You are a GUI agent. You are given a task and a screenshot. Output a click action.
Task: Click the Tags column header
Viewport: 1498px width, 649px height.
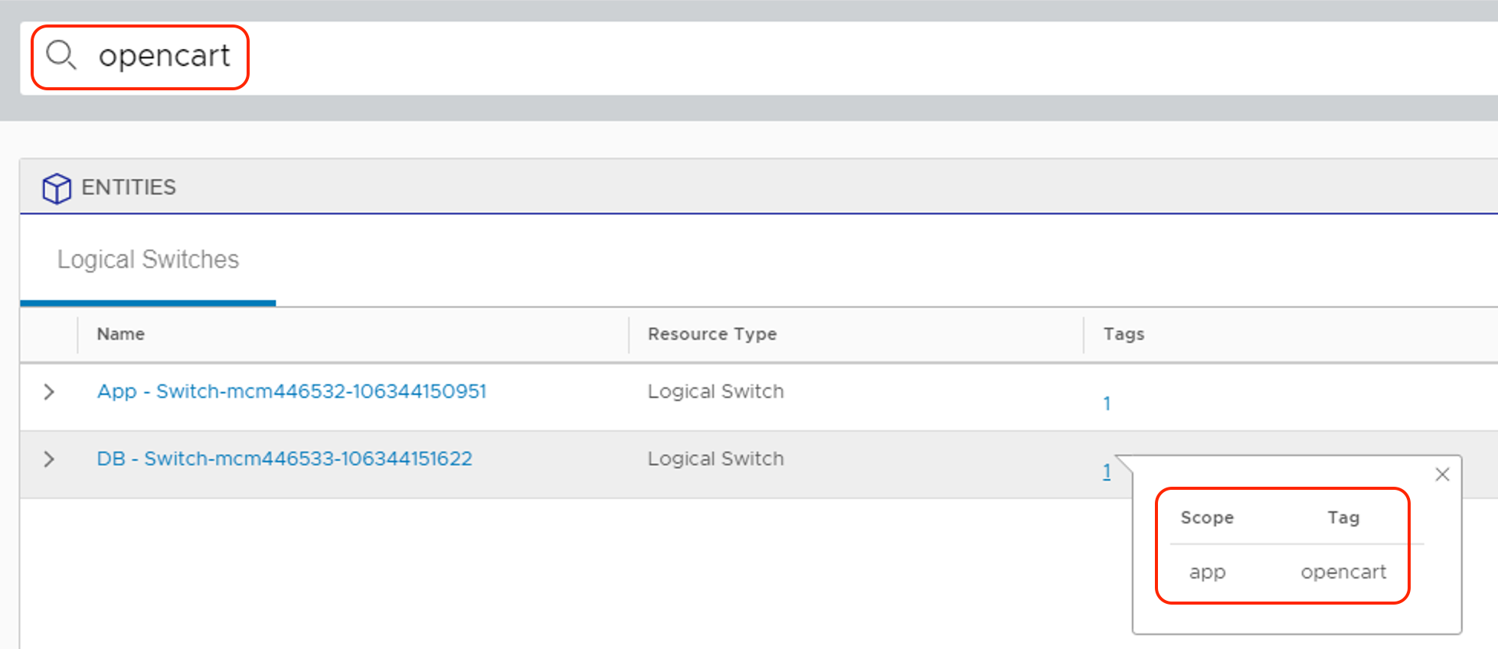[1123, 334]
